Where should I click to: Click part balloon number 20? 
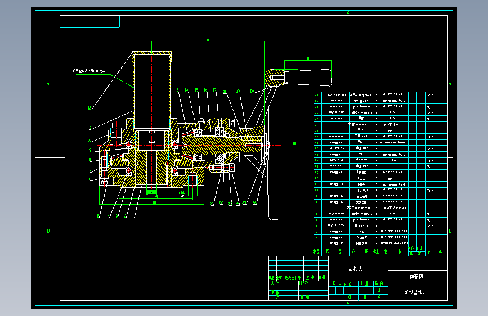[x=252, y=91]
